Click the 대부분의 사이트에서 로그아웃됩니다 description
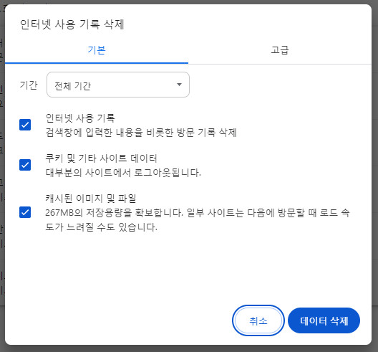 [x=123, y=173]
